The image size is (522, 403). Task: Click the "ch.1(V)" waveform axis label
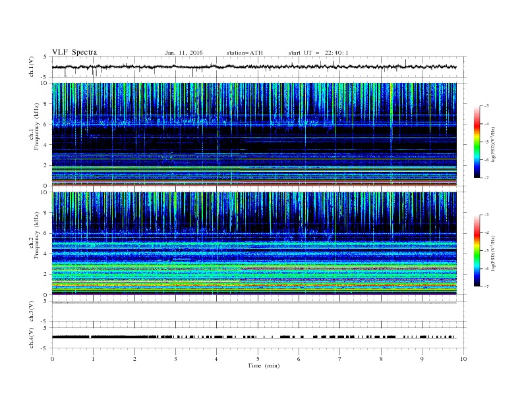(x=32, y=67)
